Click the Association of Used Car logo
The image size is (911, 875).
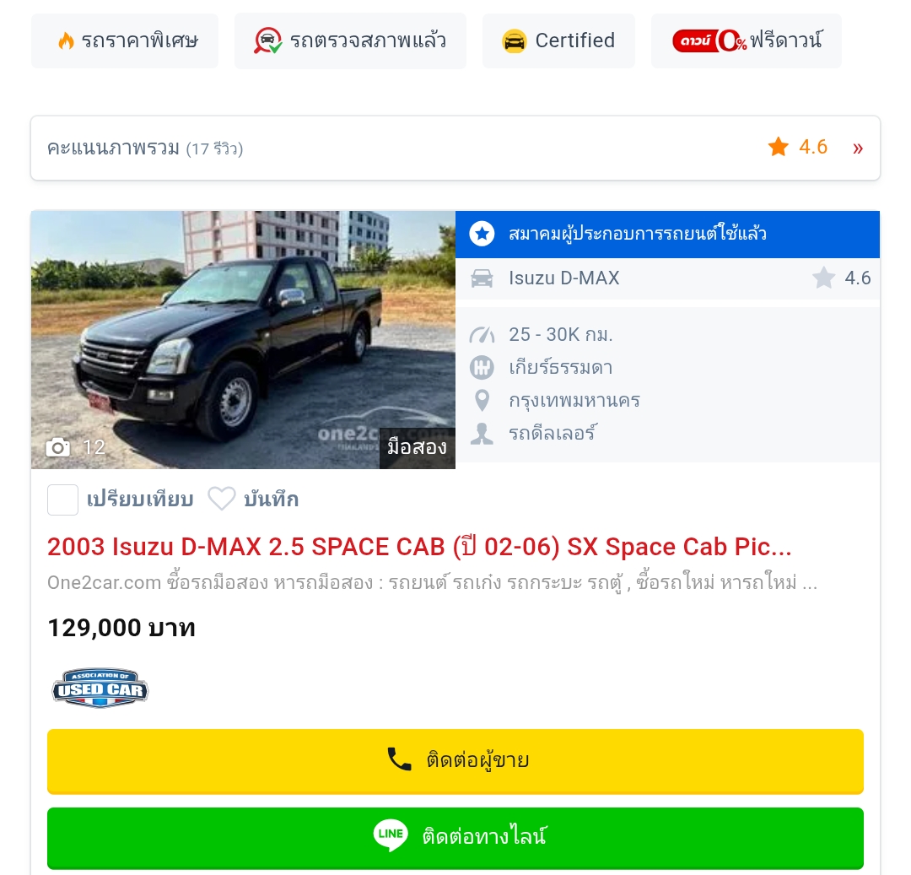pos(100,688)
